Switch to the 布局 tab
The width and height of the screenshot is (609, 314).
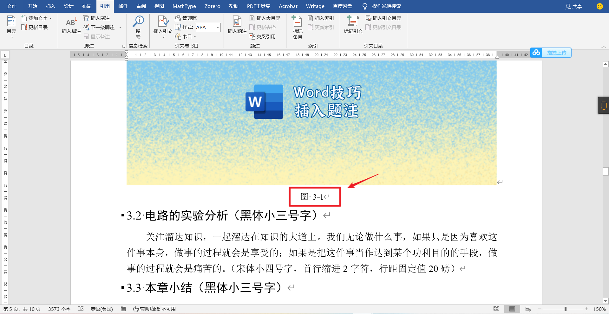pyautogui.click(x=87, y=6)
